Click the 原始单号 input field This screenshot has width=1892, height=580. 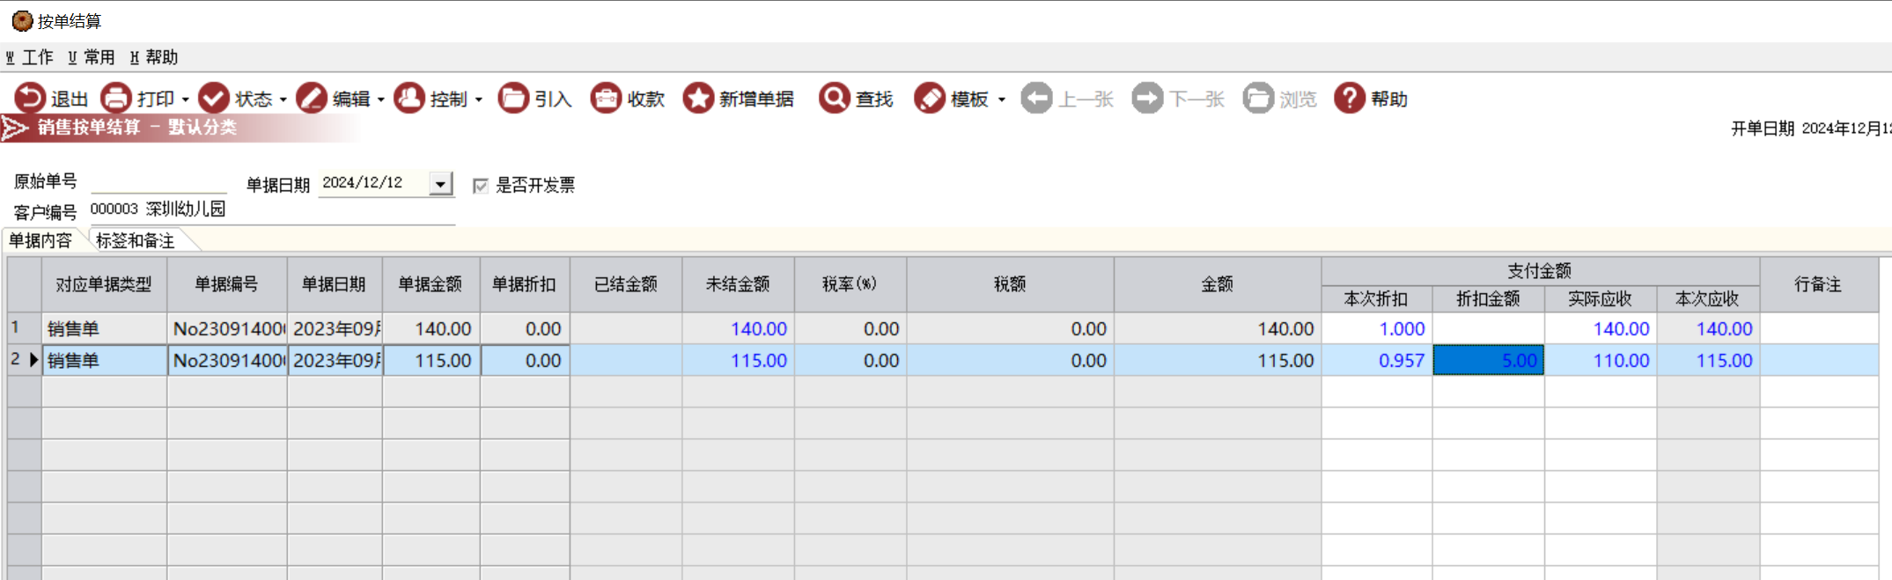[x=158, y=182]
